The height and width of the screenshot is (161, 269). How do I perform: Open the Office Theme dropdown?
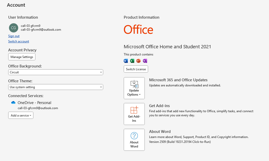click(x=55, y=87)
